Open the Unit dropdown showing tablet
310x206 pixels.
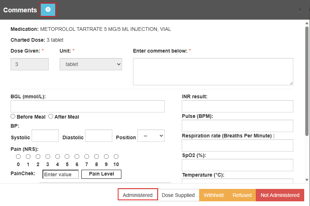coord(91,64)
